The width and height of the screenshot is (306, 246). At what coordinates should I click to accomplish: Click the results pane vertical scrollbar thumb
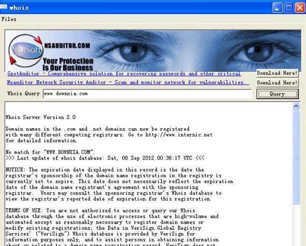tap(296, 157)
